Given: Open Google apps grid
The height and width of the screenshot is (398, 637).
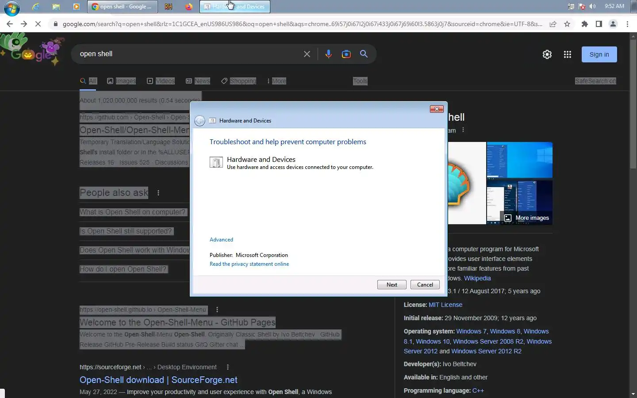Looking at the screenshot, I should (x=568, y=54).
